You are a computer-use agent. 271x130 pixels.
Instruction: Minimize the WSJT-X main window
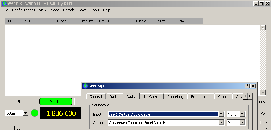(x=256, y=3)
